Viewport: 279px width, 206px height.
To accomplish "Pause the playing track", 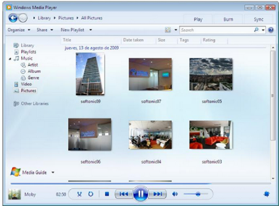I will 141,194.
